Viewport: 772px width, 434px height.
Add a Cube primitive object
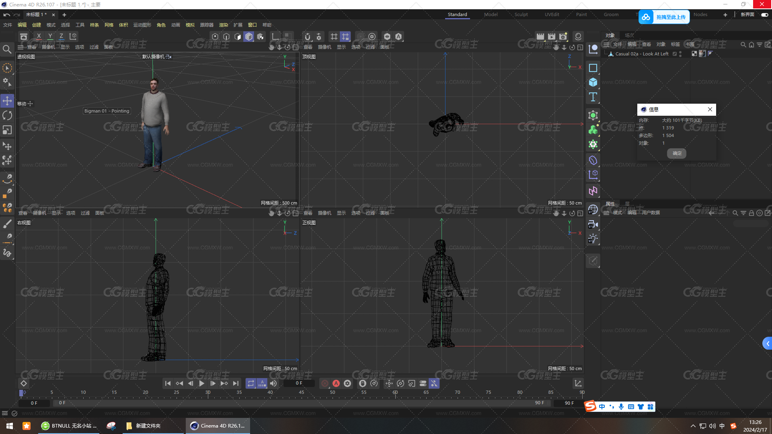tap(593, 82)
